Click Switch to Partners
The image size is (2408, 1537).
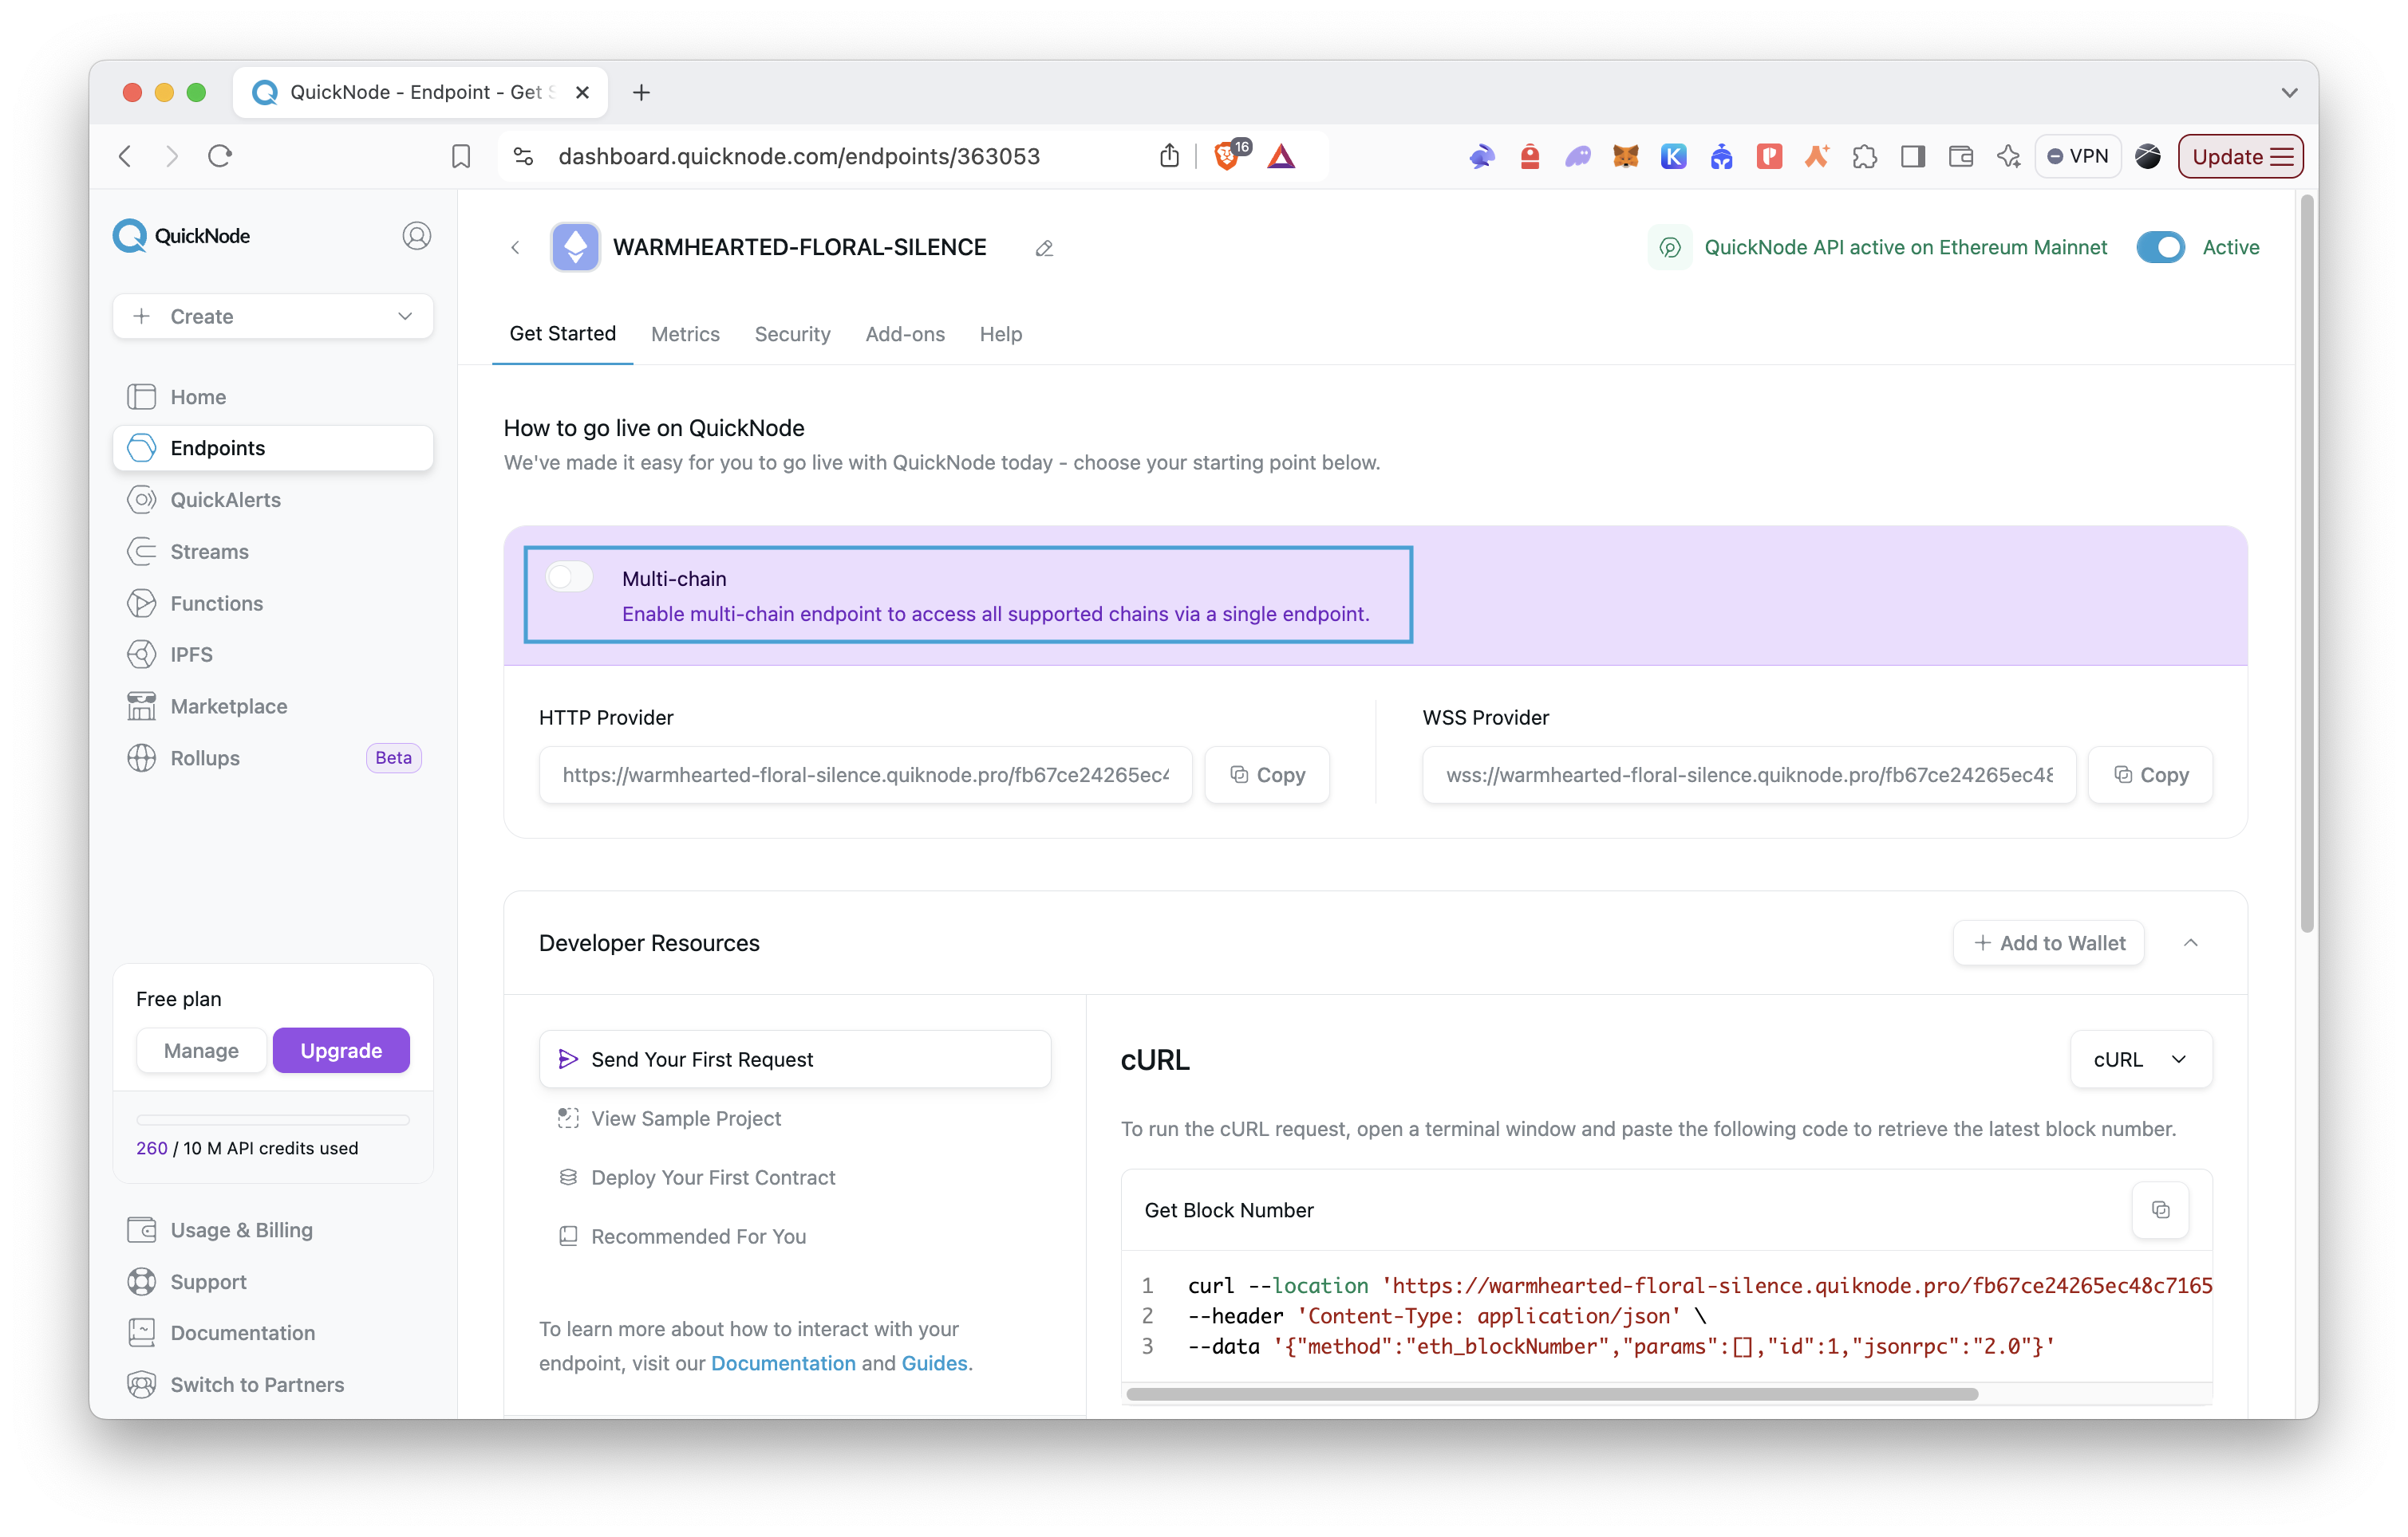273,1385
